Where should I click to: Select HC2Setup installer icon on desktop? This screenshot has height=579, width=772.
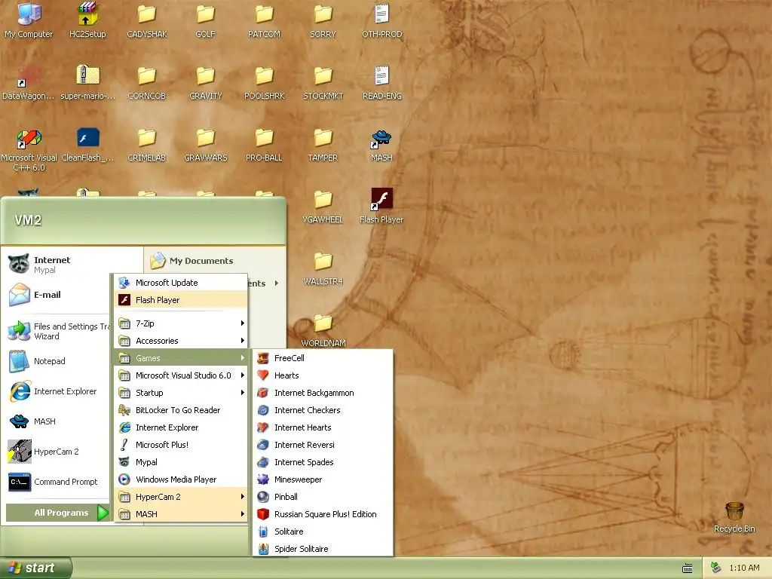tap(87, 20)
